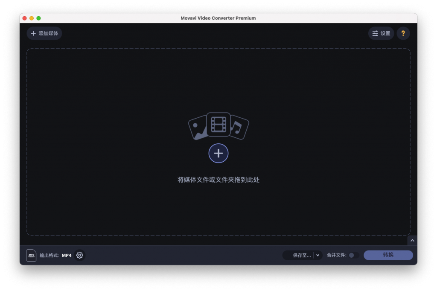This screenshot has width=437, height=291.
Task: Click the 输出格式: MP4 label
Action: tap(55, 255)
